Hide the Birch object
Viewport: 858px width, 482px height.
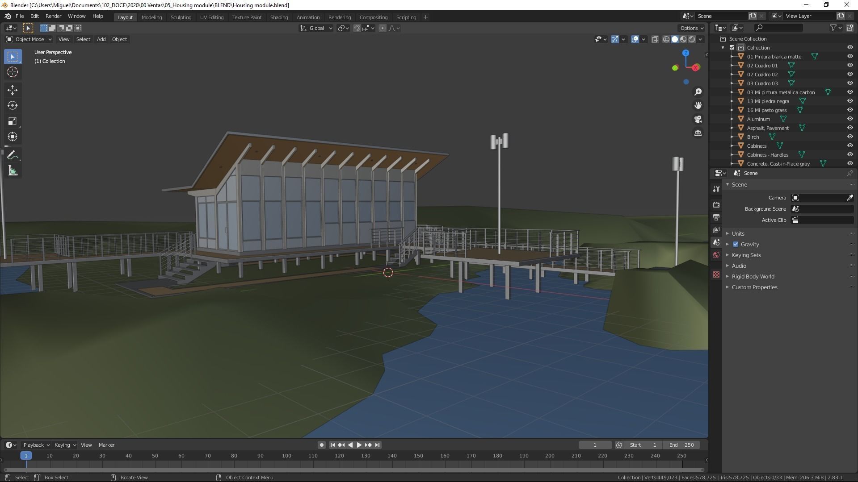coord(850,137)
